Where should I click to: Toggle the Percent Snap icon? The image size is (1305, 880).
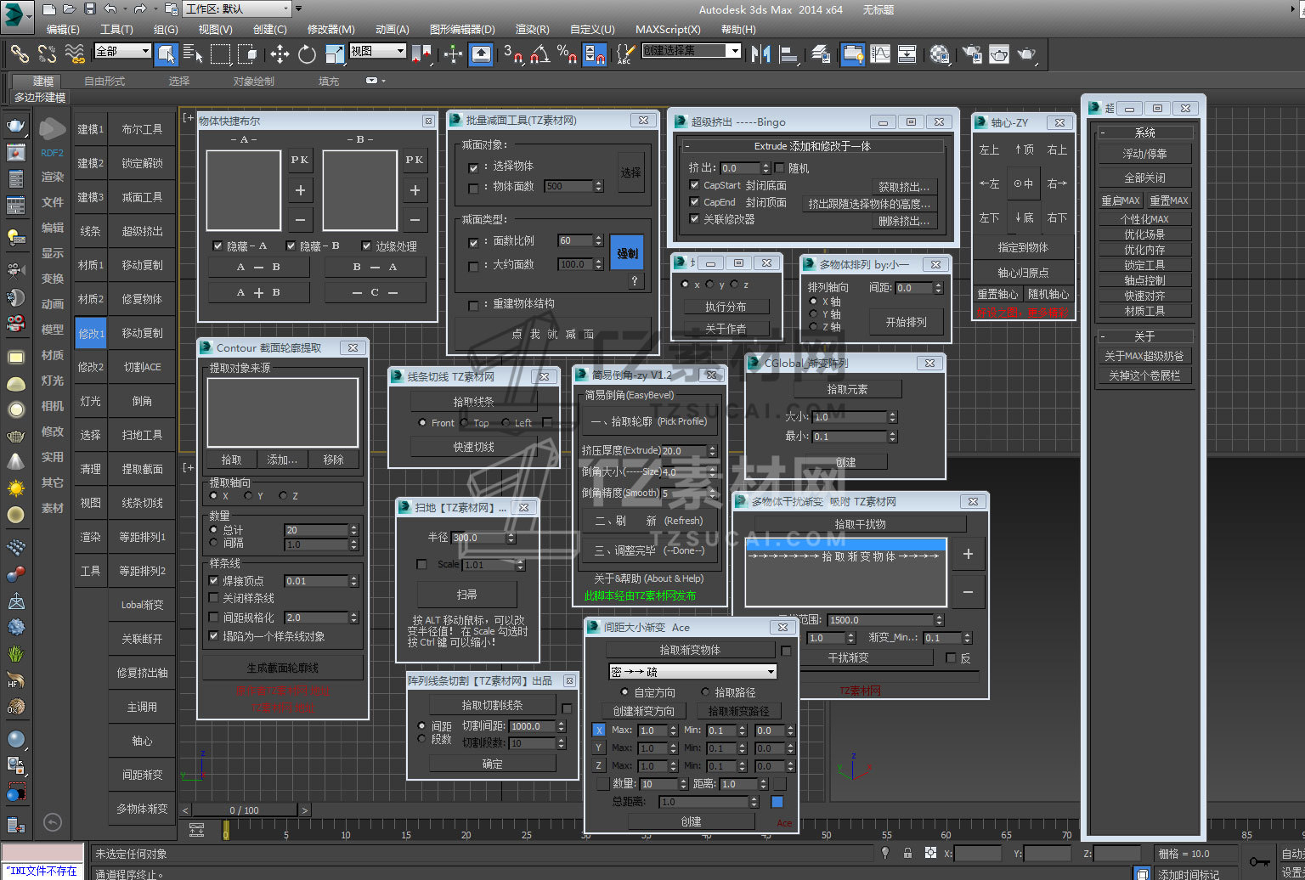(567, 54)
